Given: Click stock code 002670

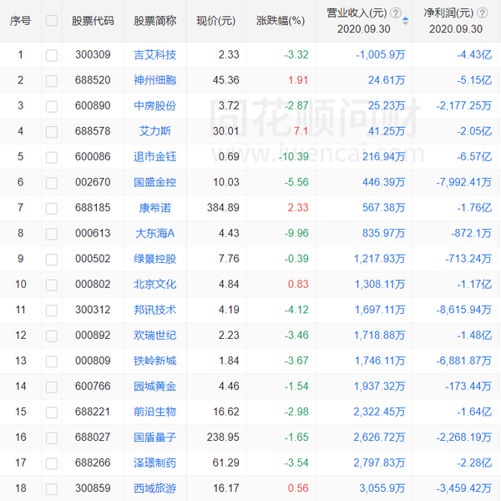Looking at the screenshot, I should (93, 182).
